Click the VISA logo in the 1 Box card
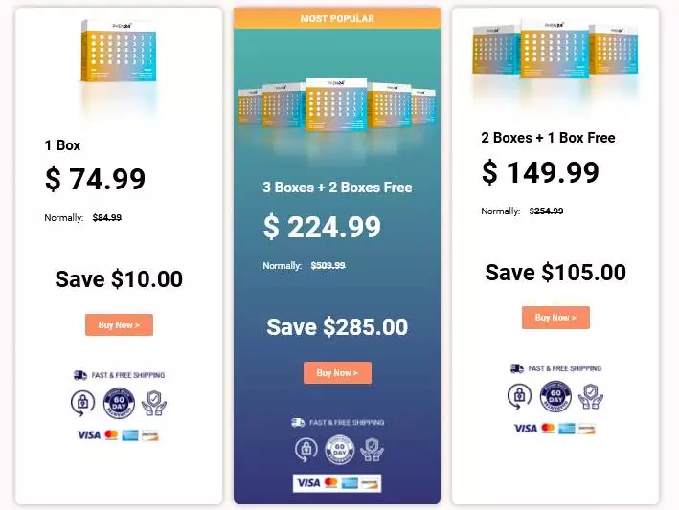 (x=89, y=435)
